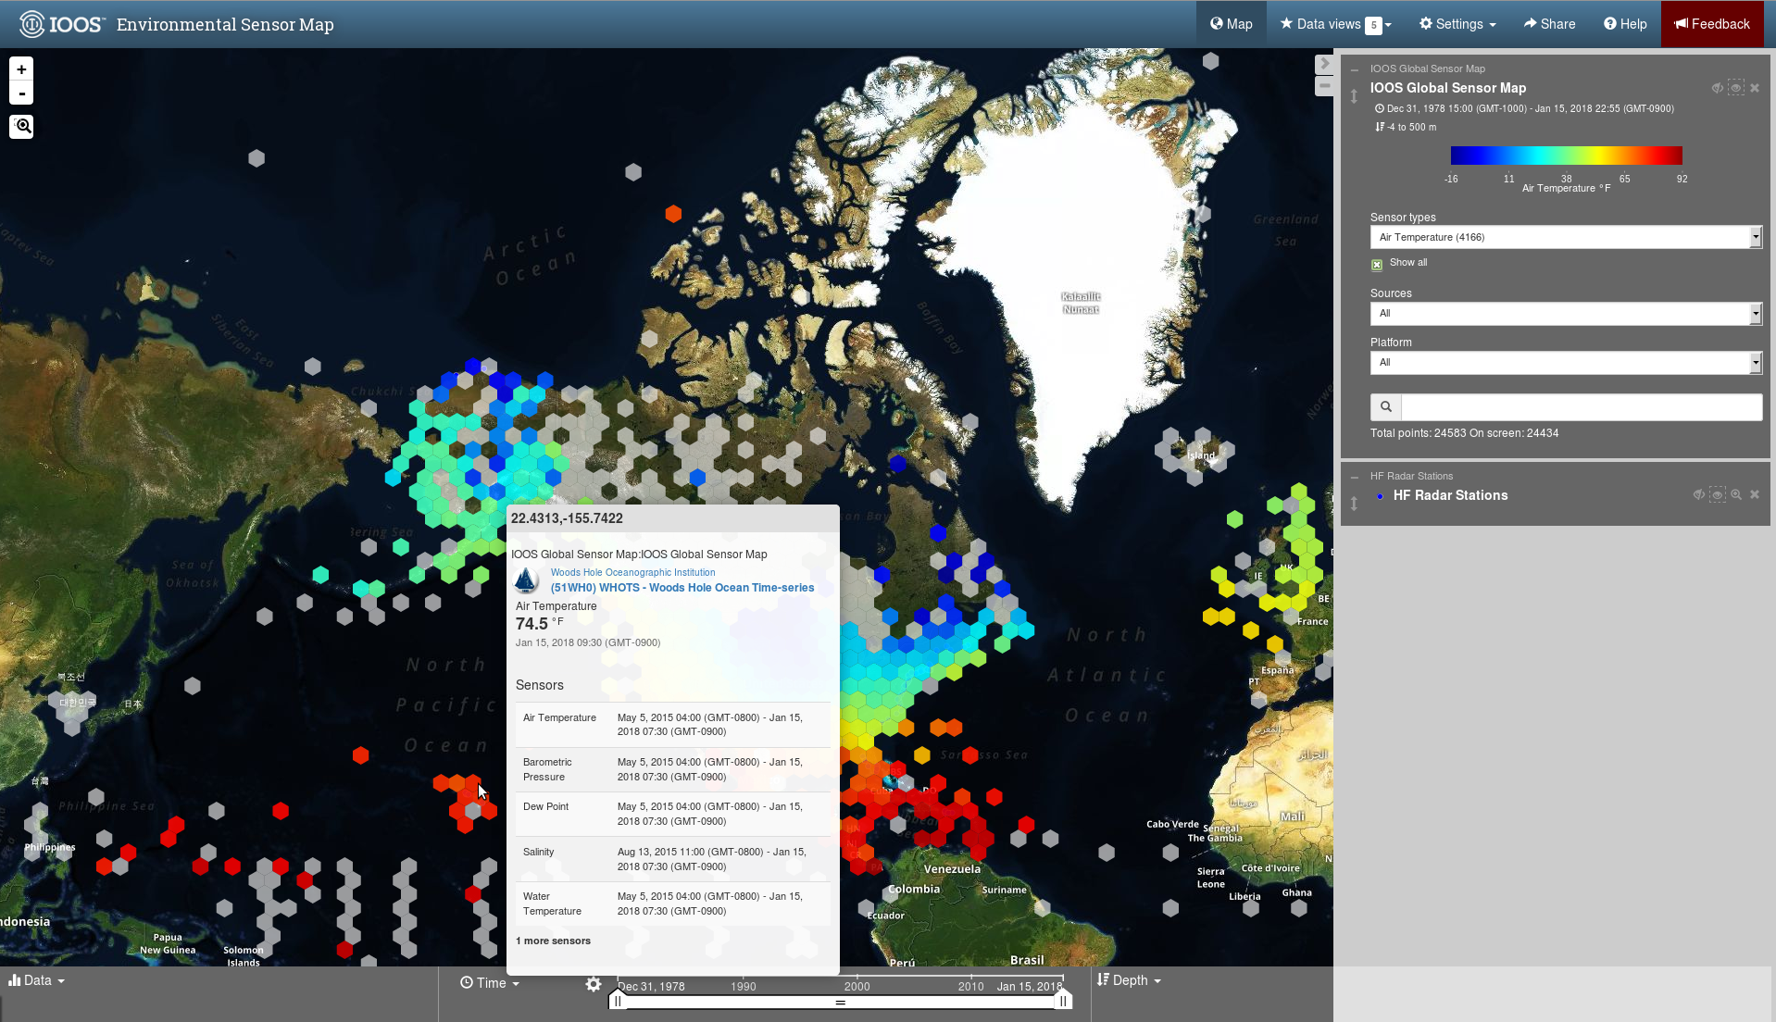Screen dimensions: 1776x1022
Task: Toggle visibility of IOOS Global Sensor Map
Action: pyautogui.click(x=1717, y=88)
